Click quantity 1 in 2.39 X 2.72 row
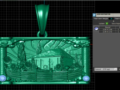Viewport: 120px width, 90px height. coord(118,32)
